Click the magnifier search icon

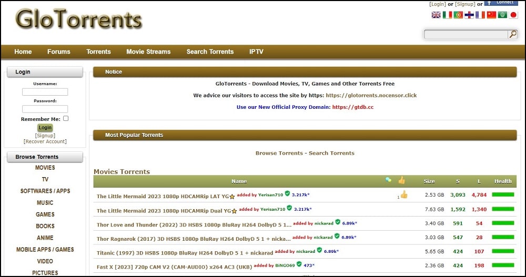click(512, 34)
